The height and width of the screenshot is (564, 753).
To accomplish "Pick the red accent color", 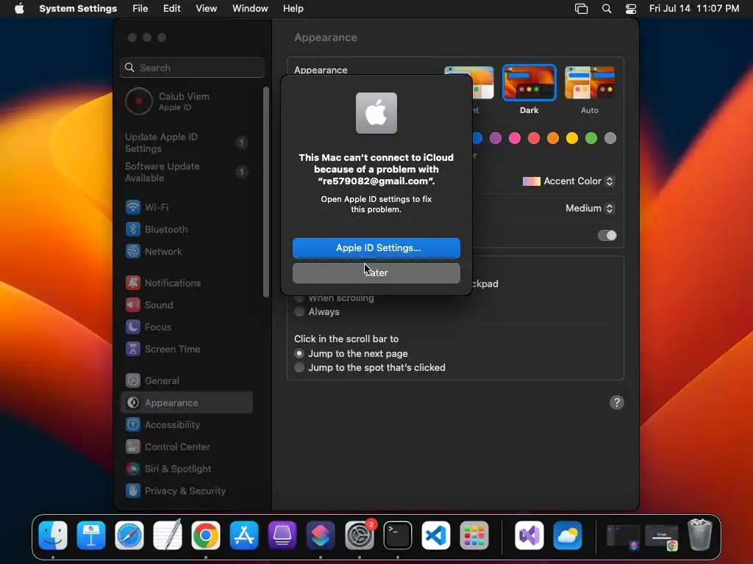I will coord(534,138).
